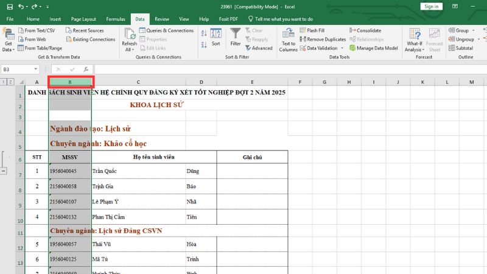Screen dimensions: 487x274
Task: Collapse the outline group with minus button
Action: (4, 171)
